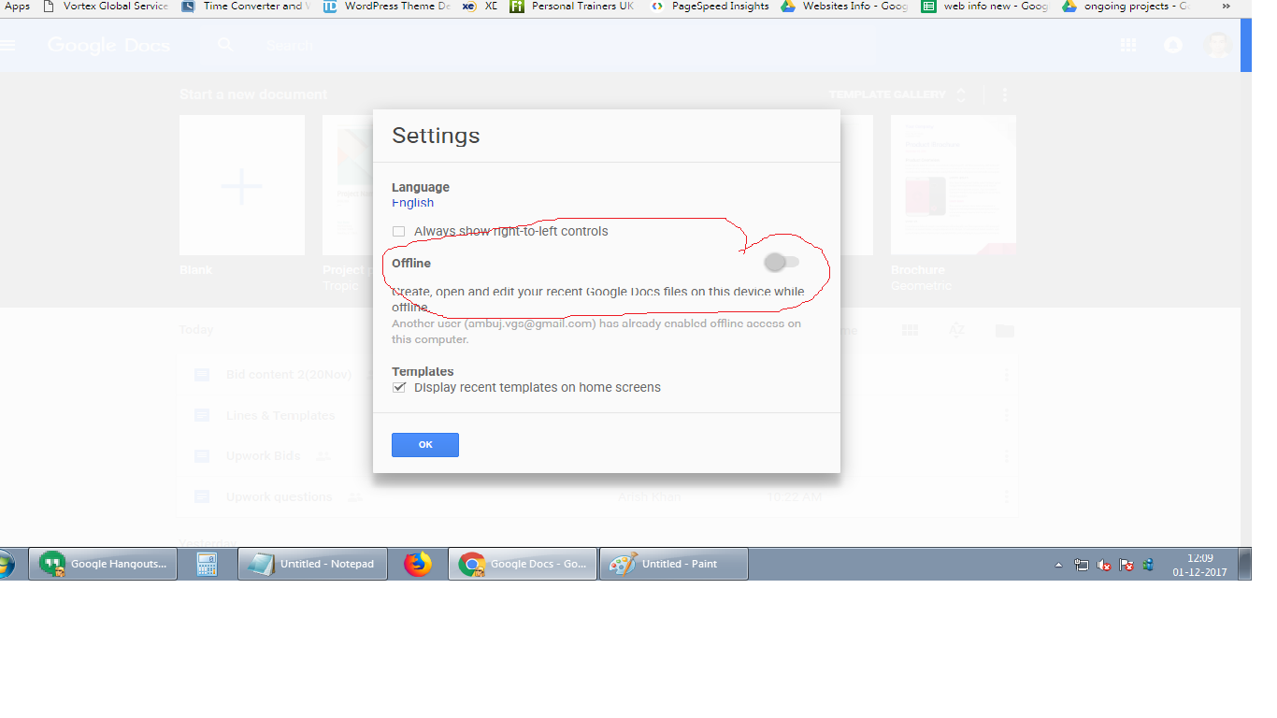This screenshot has width=1277, height=718.
Task: Switch to grid view icon
Action: click(910, 330)
